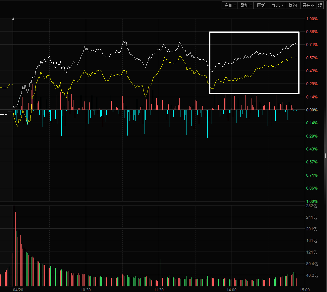327x292 pixels.
Task: Click the shrink-window arrows icon at top right
Action: click(320, 5)
